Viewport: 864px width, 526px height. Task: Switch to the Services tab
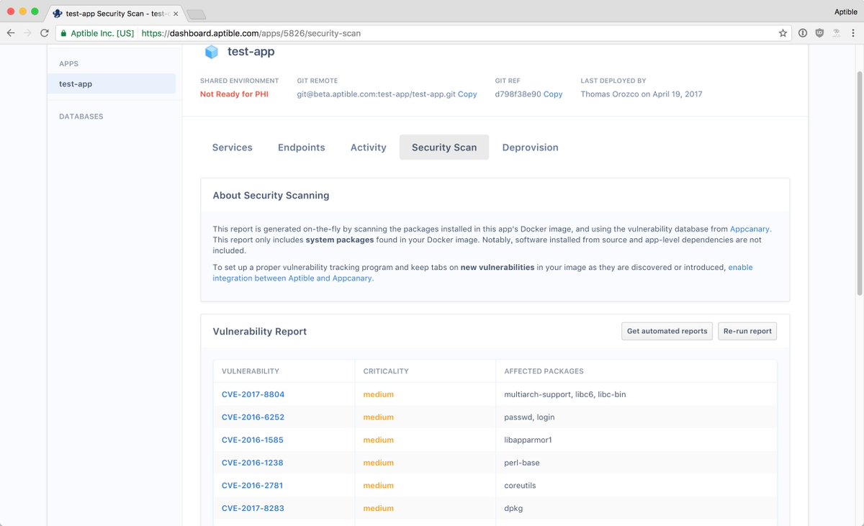click(233, 147)
